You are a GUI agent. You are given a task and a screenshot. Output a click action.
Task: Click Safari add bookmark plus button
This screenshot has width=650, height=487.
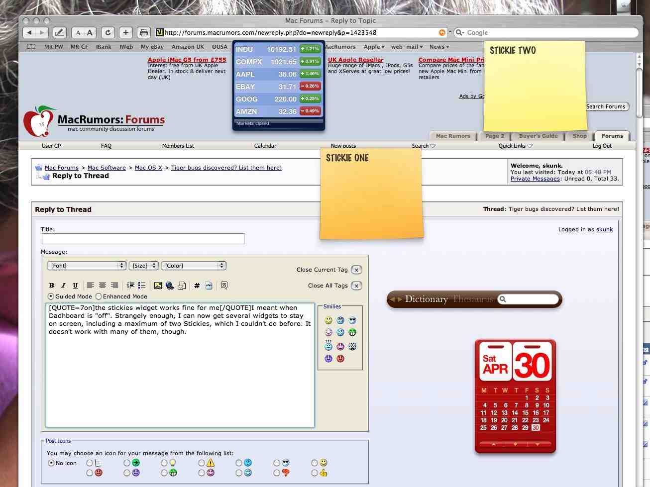point(125,33)
